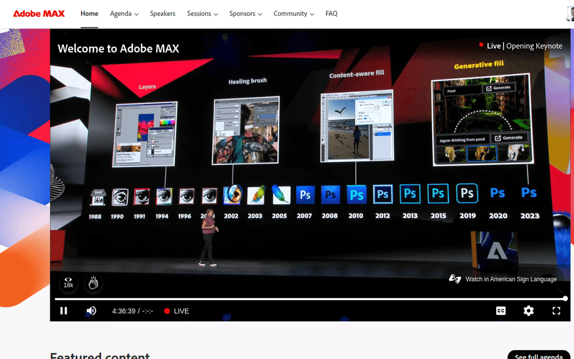Open the FAQ page
The width and height of the screenshot is (574, 359).
pos(331,13)
